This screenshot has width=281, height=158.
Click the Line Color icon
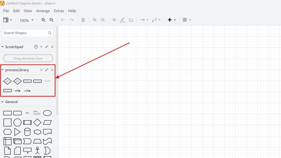click(123, 20)
